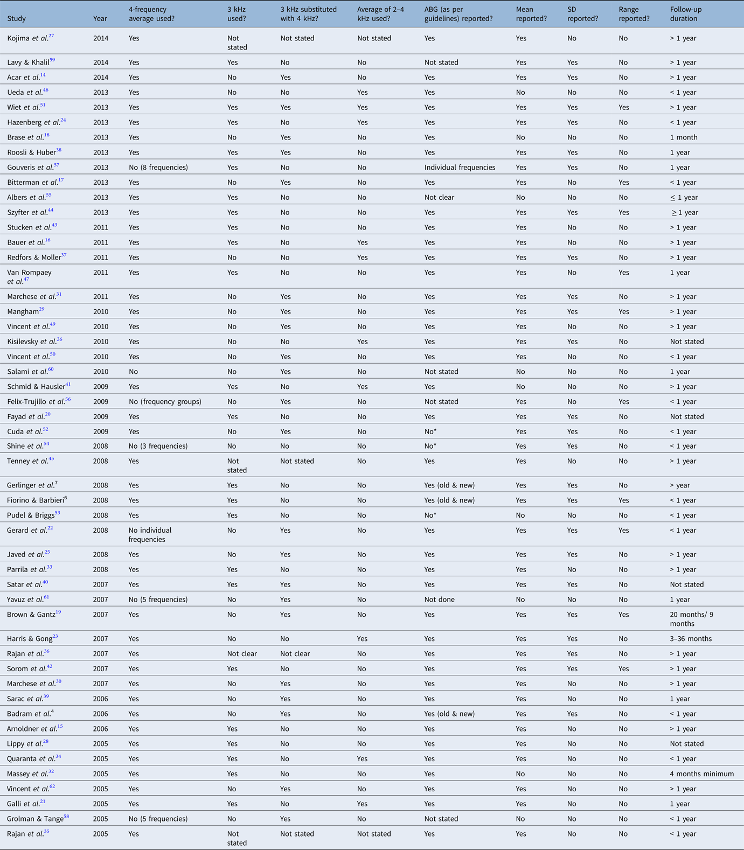Click the 'Study' column header
The image size is (744, 850).
[x=17, y=18]
